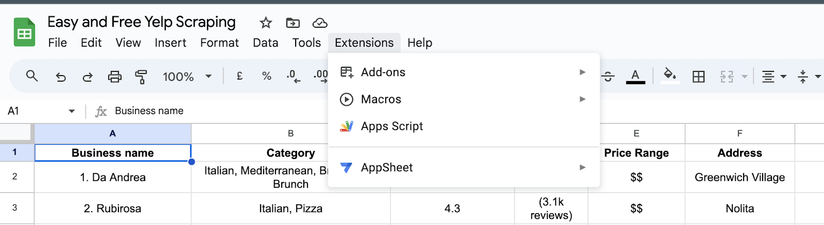Open the Edit menu

pos(91,43)
